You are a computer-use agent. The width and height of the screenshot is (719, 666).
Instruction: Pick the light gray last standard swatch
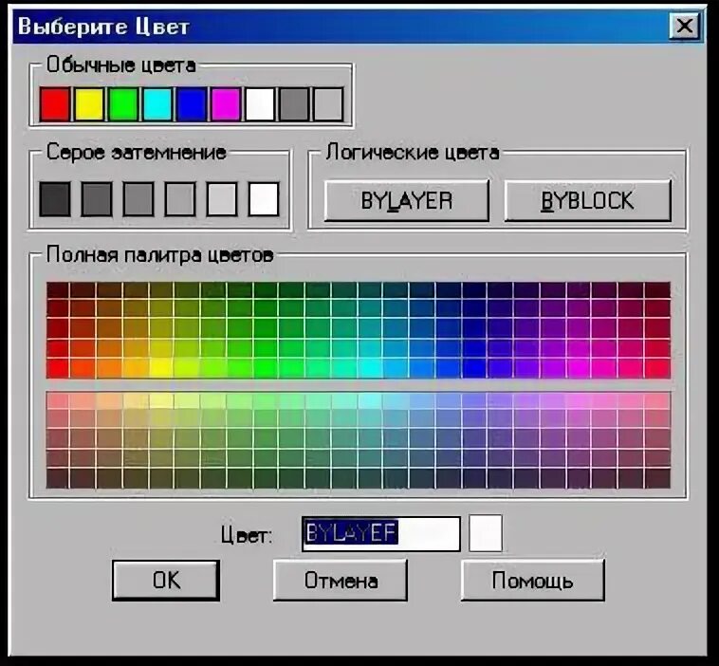tap(328, 104)
